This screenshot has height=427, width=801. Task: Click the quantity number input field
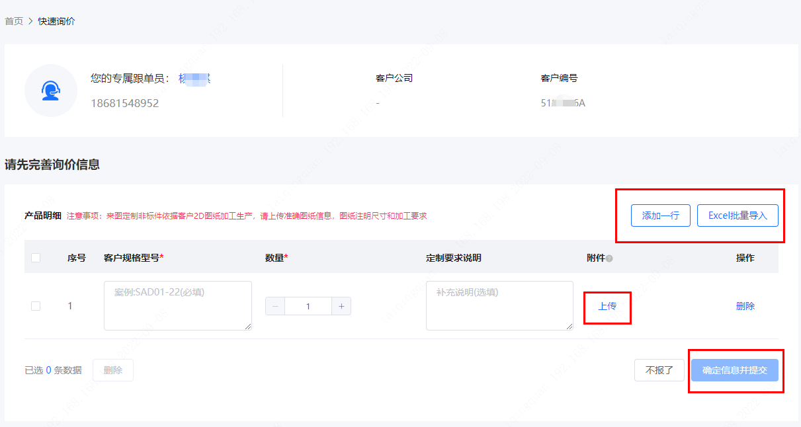click(308, 306)
